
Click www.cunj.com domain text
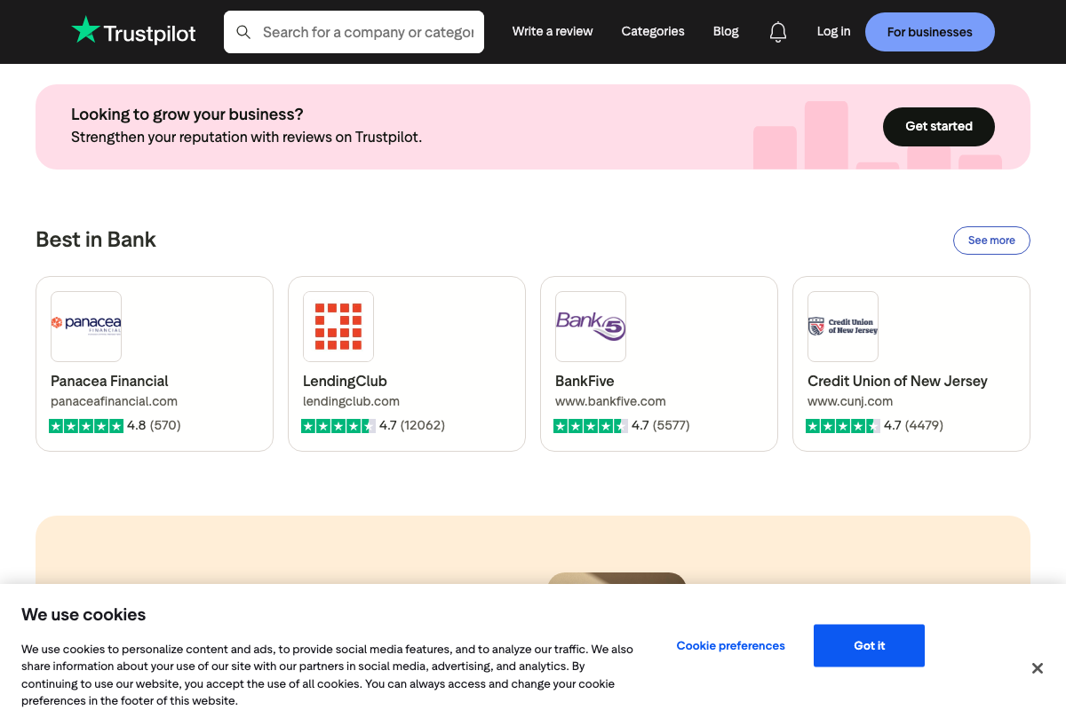coord(850,401)
